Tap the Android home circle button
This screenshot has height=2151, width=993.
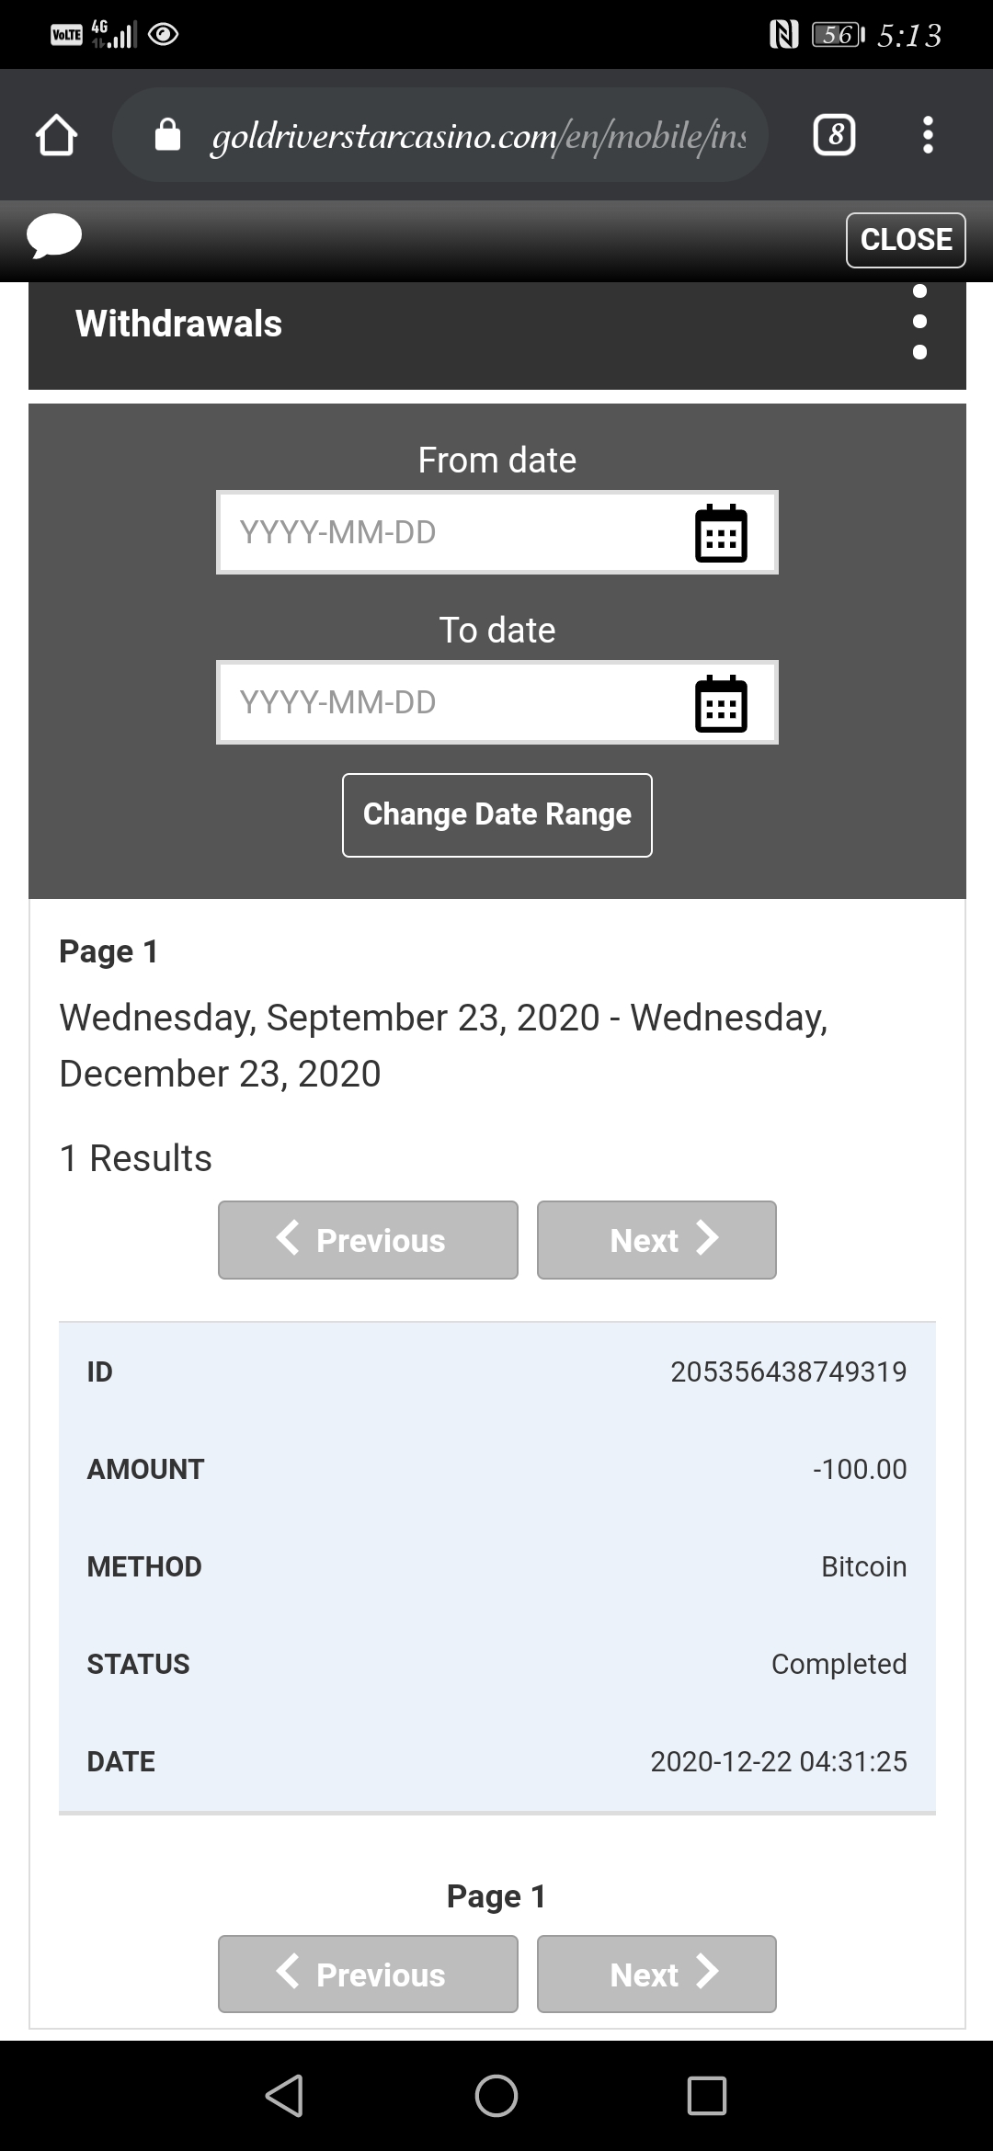tap(496, 2096)
